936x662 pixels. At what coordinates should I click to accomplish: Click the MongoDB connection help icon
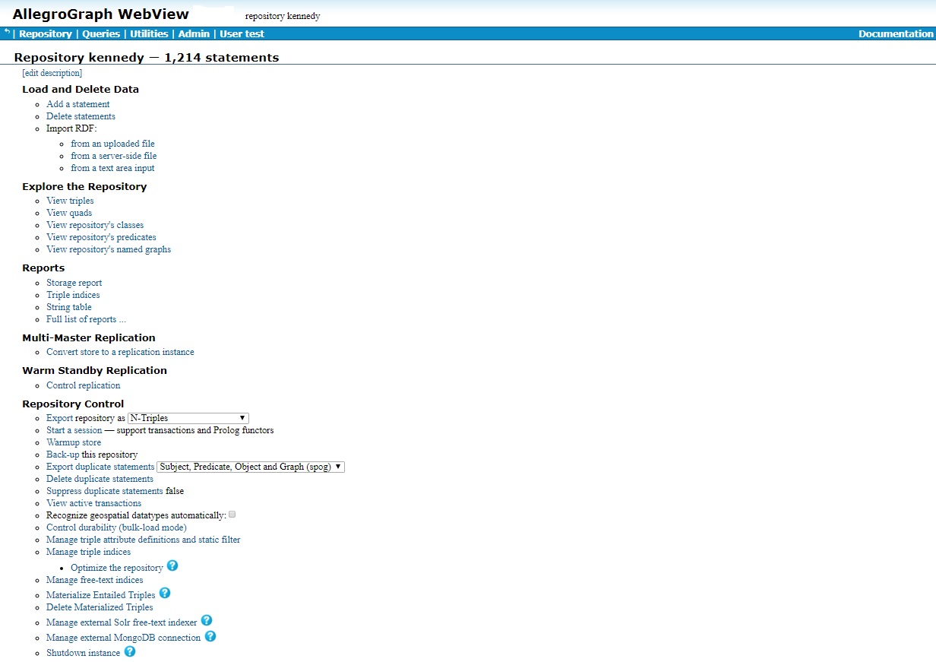[x=210, y=636]
